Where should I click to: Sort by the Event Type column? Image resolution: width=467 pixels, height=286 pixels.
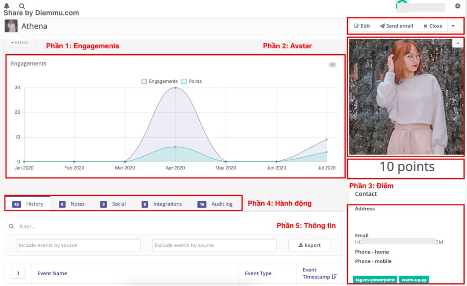(258, 273)
